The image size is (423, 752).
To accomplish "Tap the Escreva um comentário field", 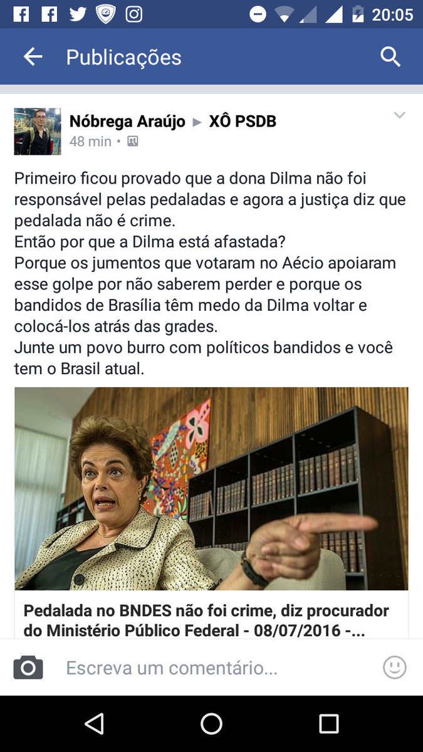I will (x=172, y=668).
